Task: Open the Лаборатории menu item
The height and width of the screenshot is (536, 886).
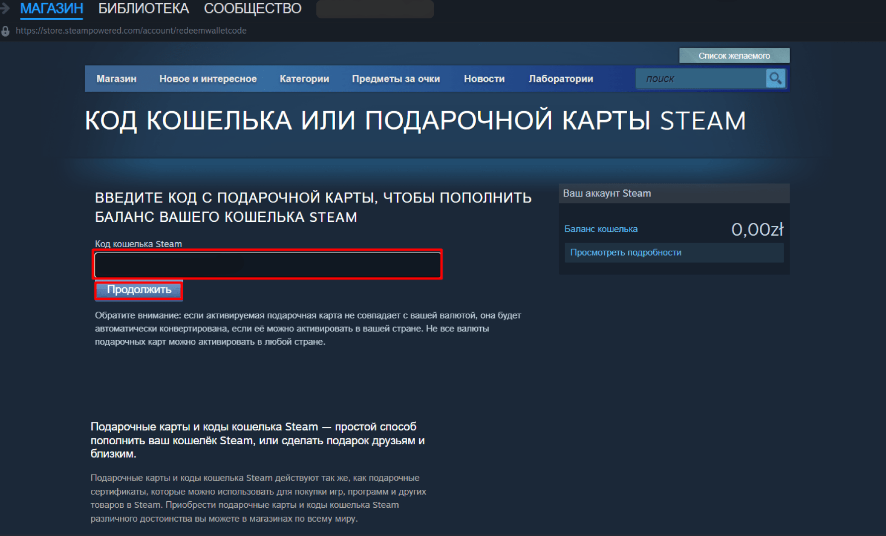Action: (561, 79)
